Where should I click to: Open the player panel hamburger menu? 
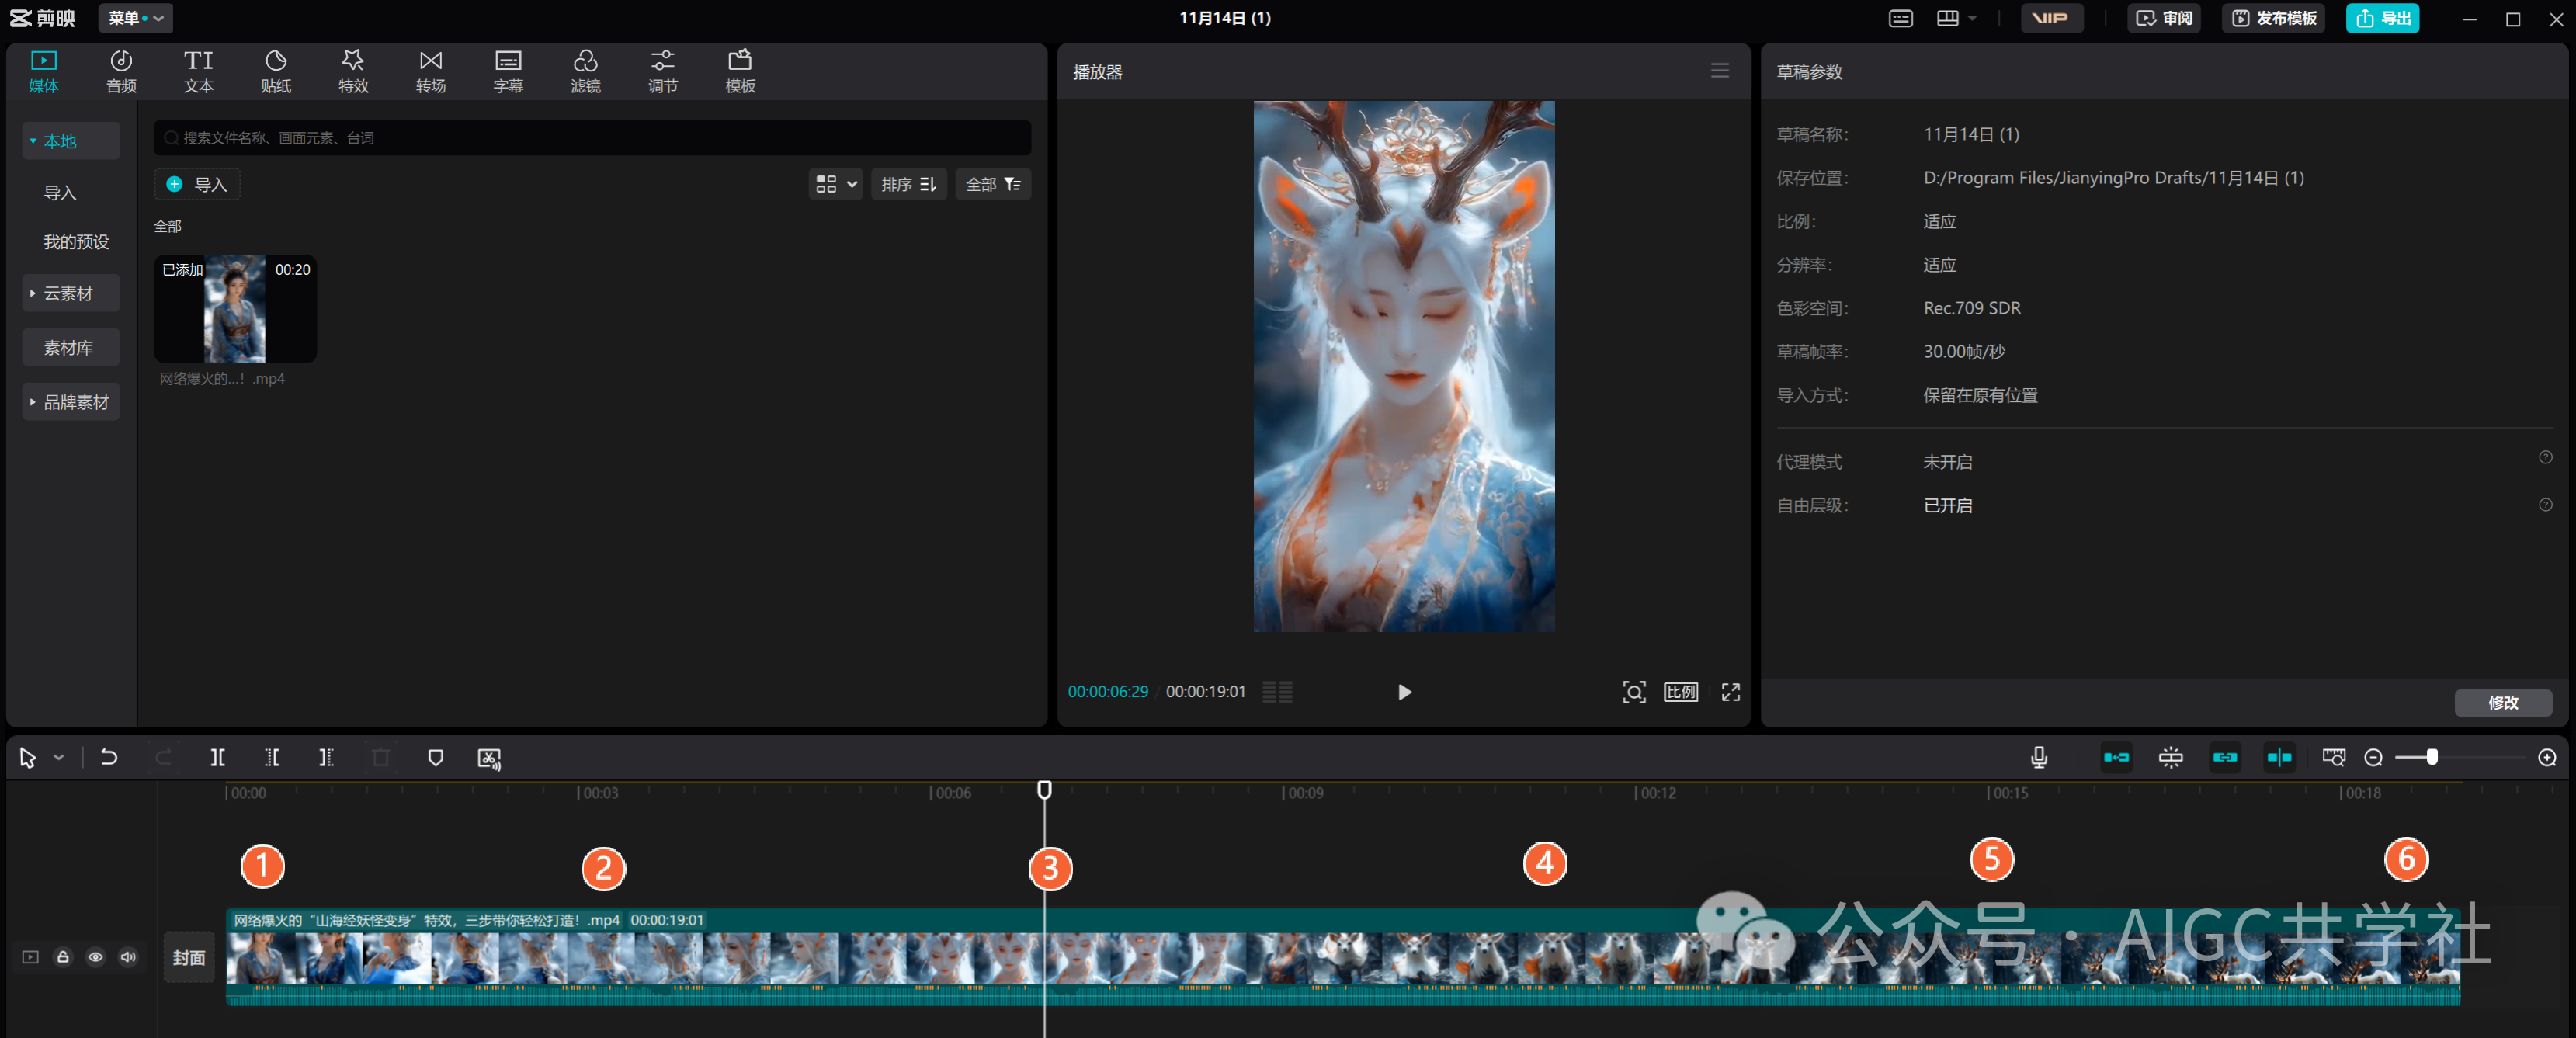[x=1719, y=71]
